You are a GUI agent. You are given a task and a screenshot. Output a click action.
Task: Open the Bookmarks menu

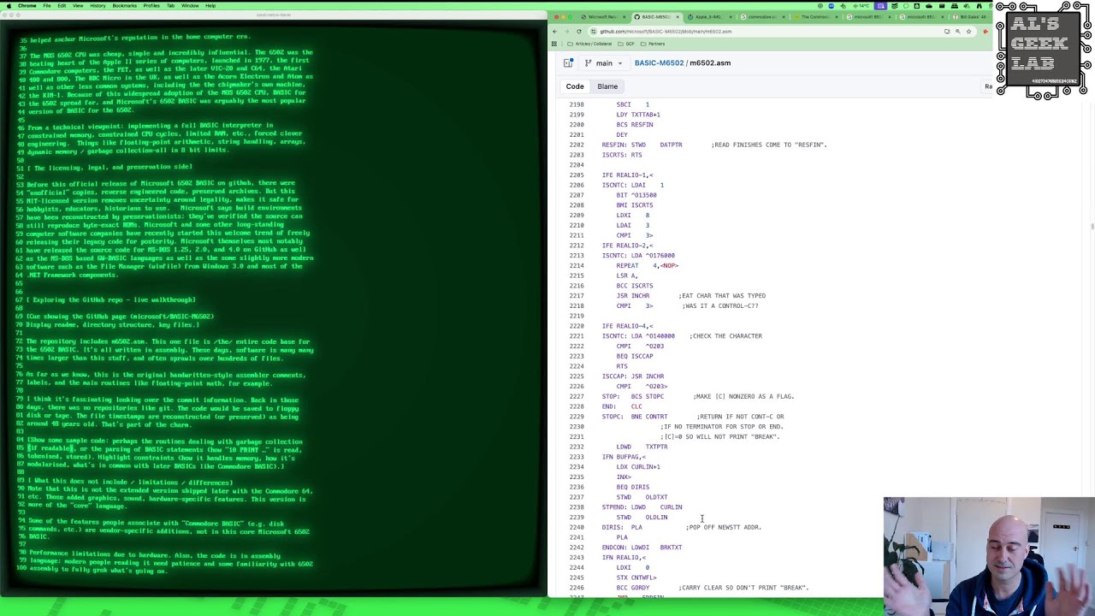click(124, 5)
